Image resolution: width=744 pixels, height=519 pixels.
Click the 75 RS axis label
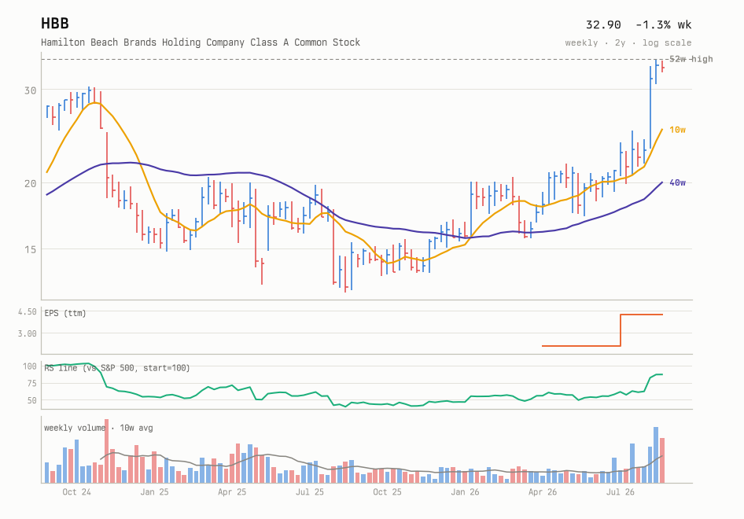[x=31, y=383]
